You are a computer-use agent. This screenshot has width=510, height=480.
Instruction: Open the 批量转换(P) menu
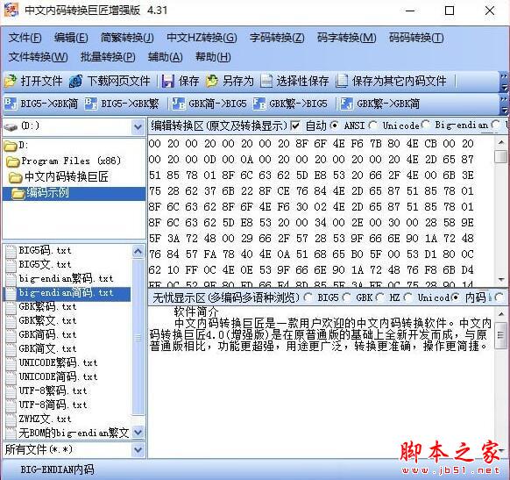click(x=108, y=57)
